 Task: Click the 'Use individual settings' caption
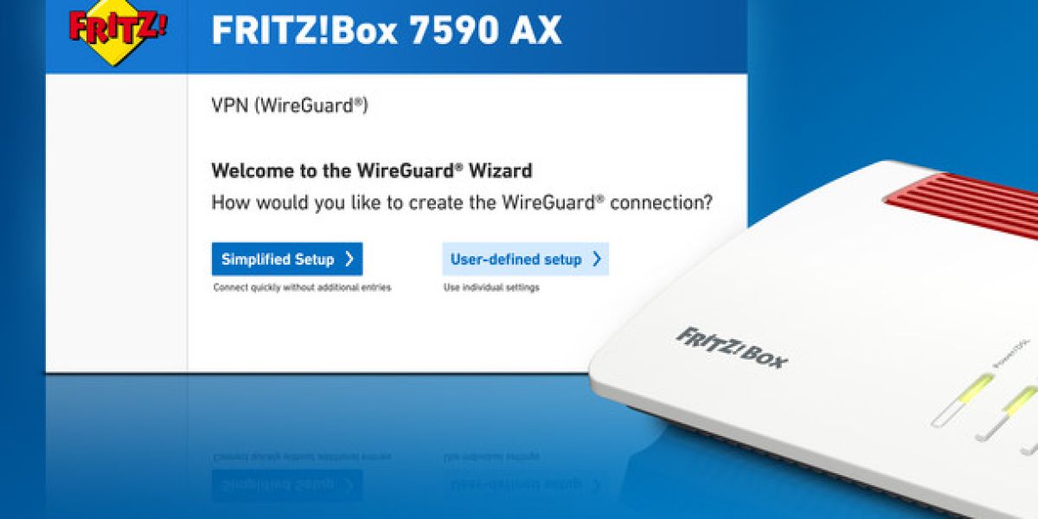[x=491, y=287]
